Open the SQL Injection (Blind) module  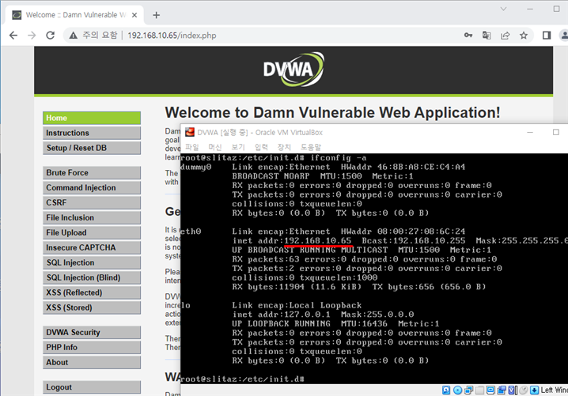point(92,277)
